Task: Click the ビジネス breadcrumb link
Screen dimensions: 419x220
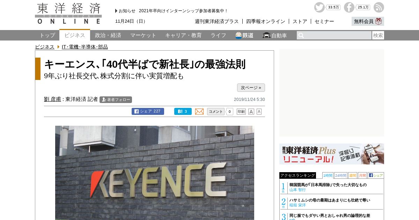Action: point(45,47)
